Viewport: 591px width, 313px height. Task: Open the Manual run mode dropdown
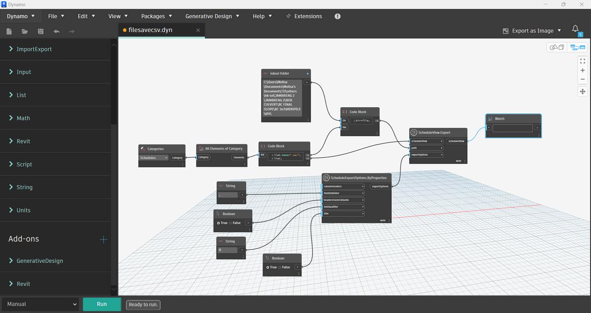coord(41,304)
